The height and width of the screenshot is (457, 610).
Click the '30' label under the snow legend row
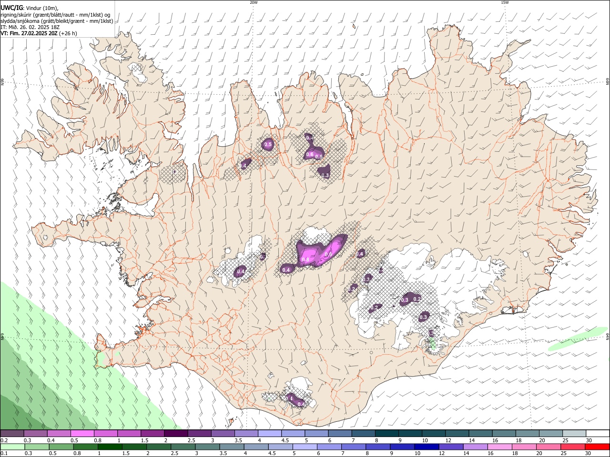pos(589,440)
